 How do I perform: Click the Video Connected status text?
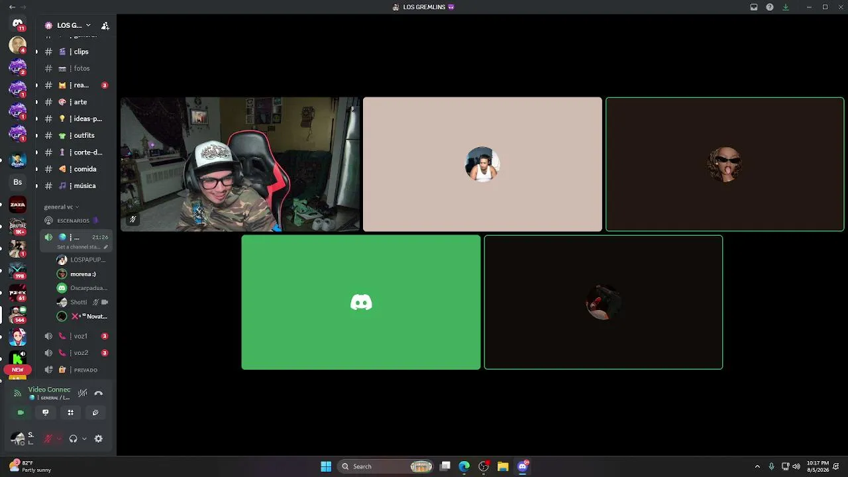[x=49, y=390]
